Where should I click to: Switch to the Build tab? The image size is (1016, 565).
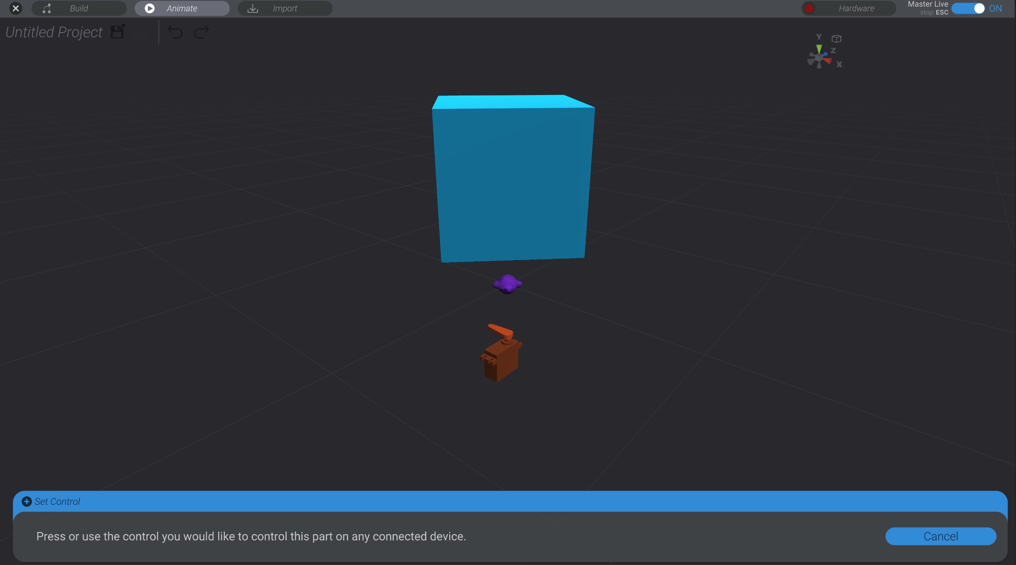(79, 8)
